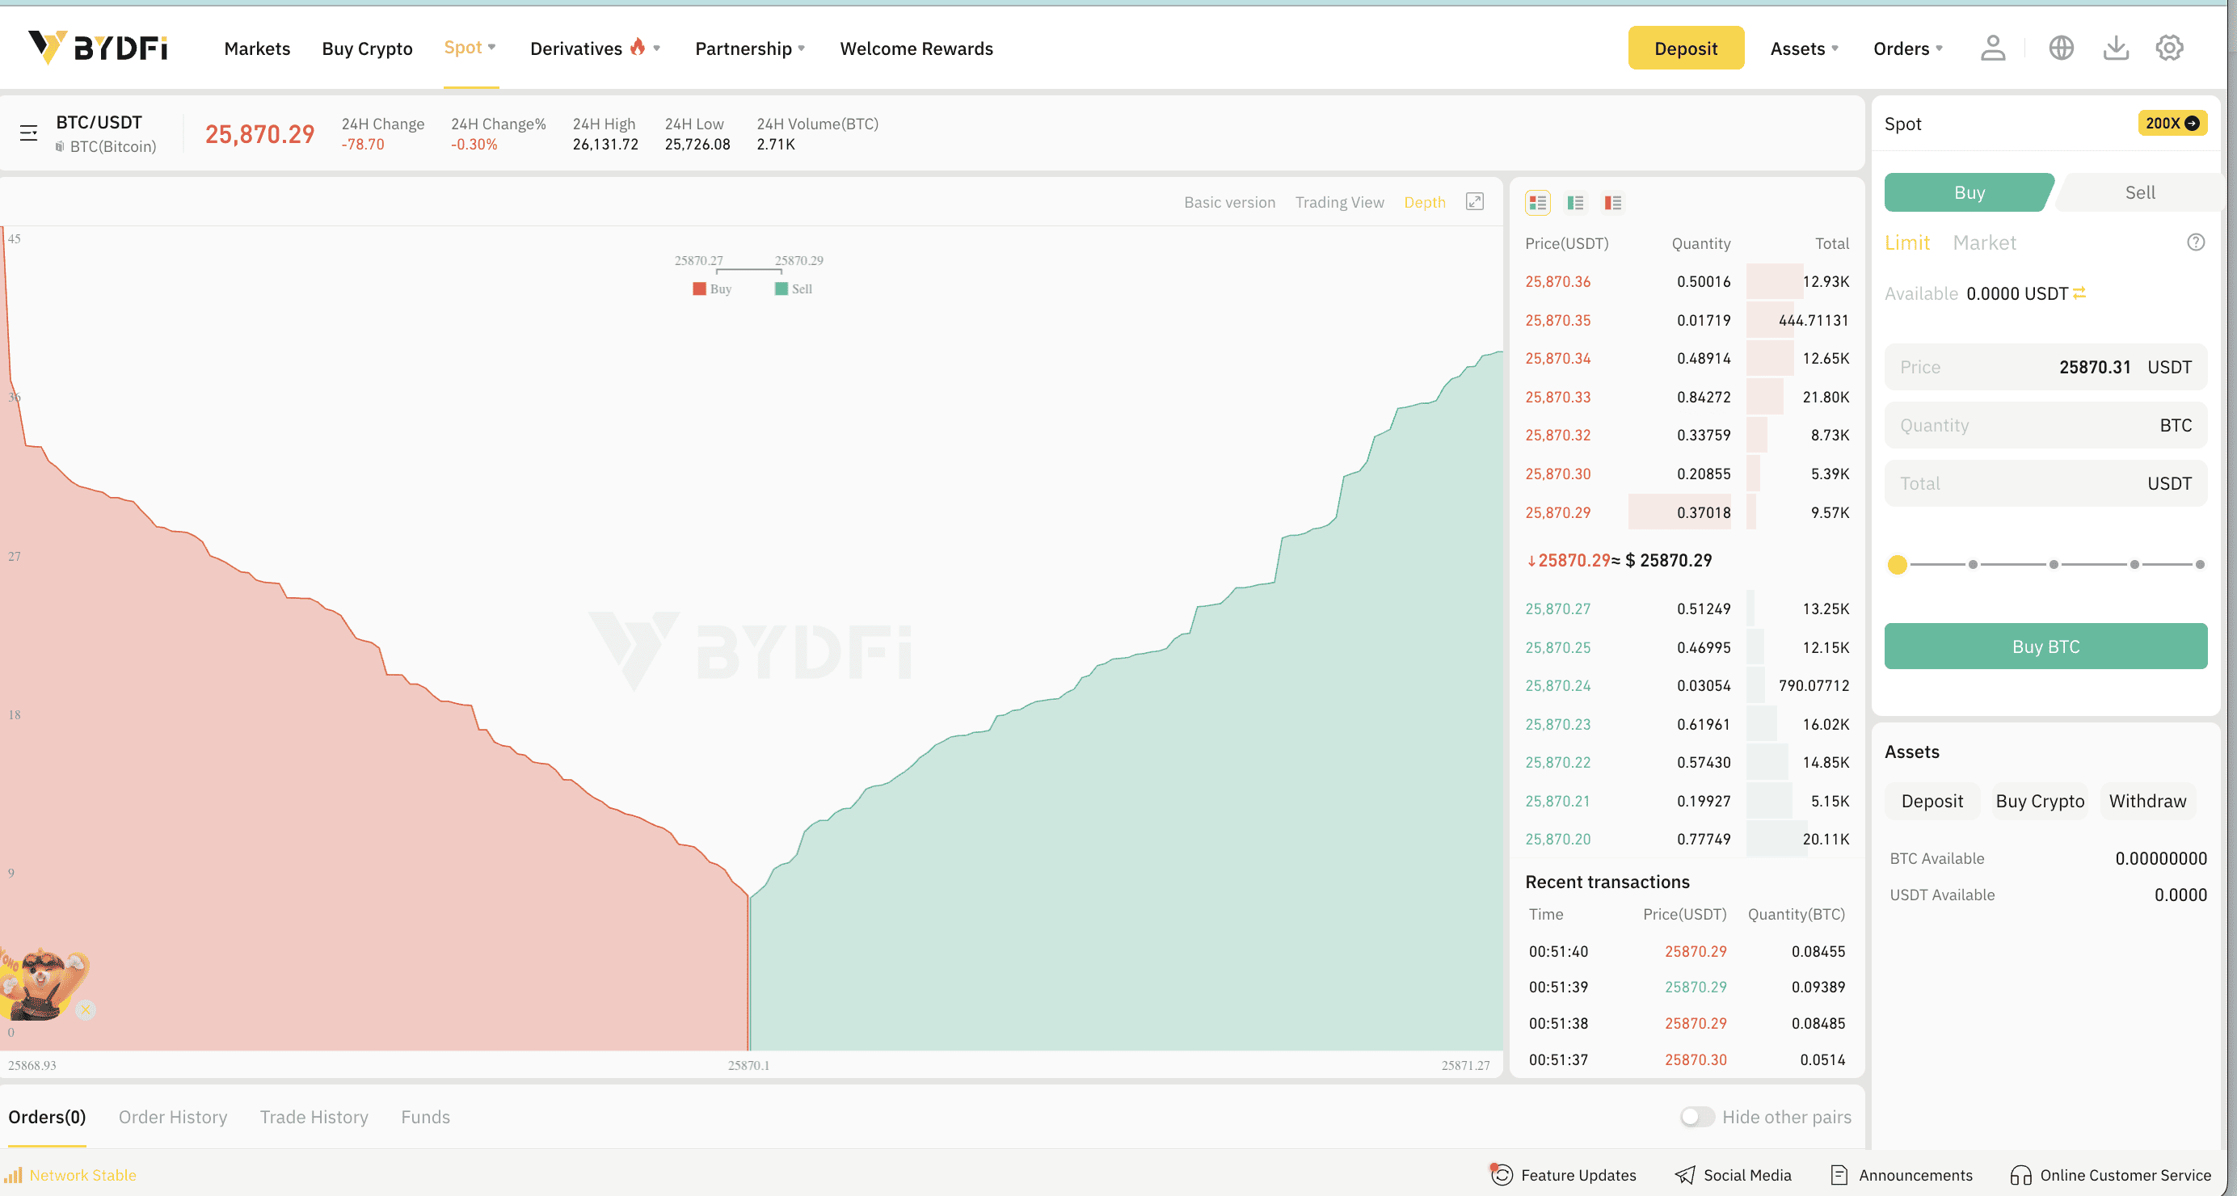The height and width of the screenshot is (1196, 2237).
Task: Click the user profile icon
Action: (x=1992, y=48)
